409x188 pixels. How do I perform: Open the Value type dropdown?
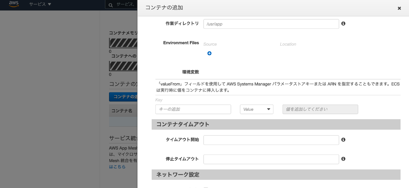(x=257, y=109)
